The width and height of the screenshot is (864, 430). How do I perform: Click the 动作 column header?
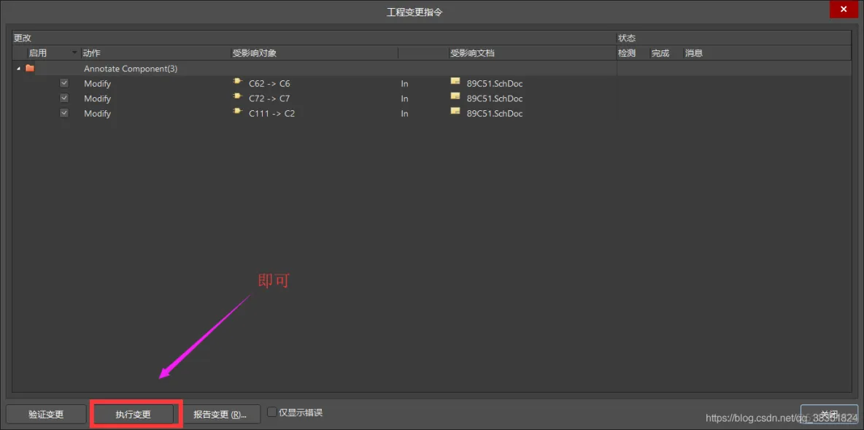click(91, 53)
